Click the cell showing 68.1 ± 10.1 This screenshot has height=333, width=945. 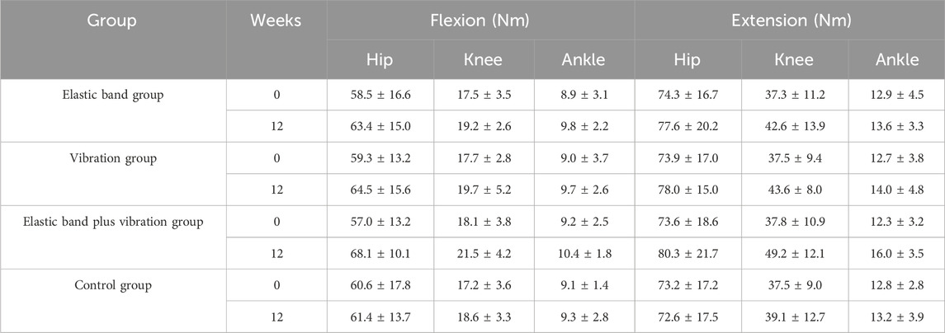380,254
